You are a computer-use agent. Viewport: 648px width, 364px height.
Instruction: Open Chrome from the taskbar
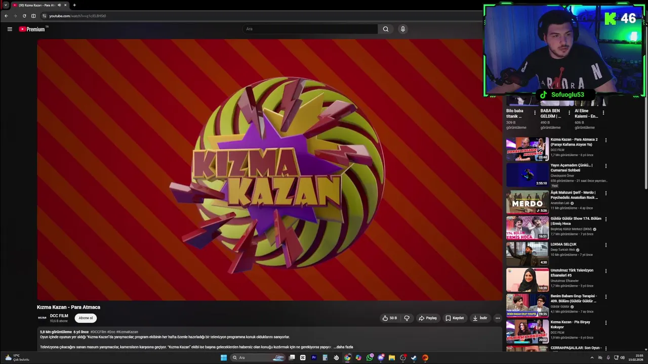(x=347, y=357)
